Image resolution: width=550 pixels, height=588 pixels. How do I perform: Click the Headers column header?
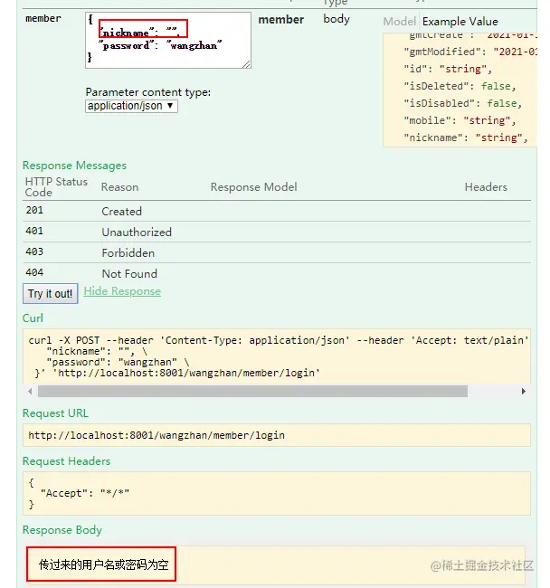486,186
